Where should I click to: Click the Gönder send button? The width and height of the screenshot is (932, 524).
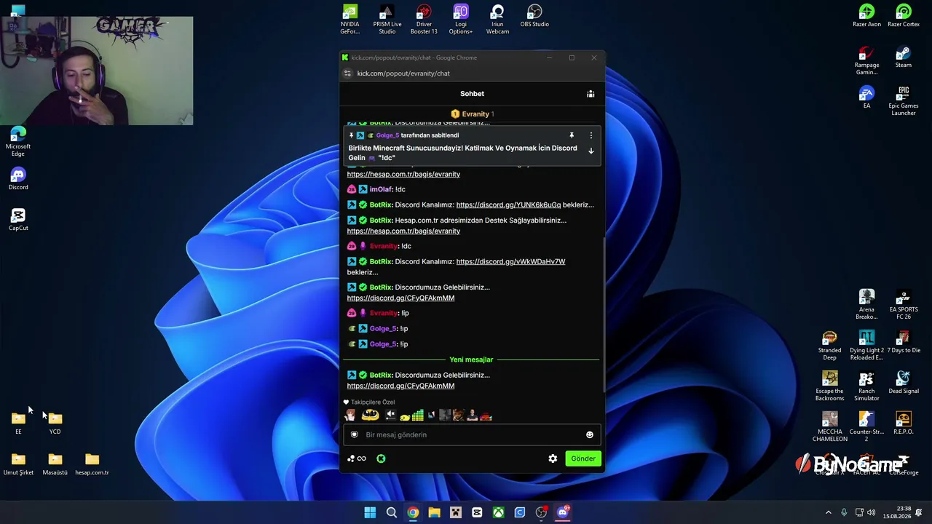click(x=582, y=458)
